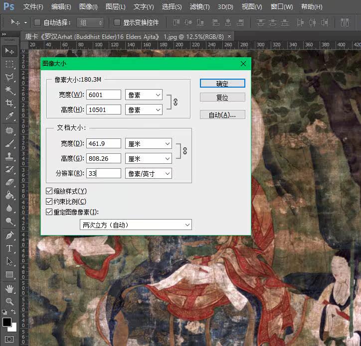Toggle pixel width-height link chain
This screenshot has height=346, width=361.
pyautogui.click(x=176, y=102)
